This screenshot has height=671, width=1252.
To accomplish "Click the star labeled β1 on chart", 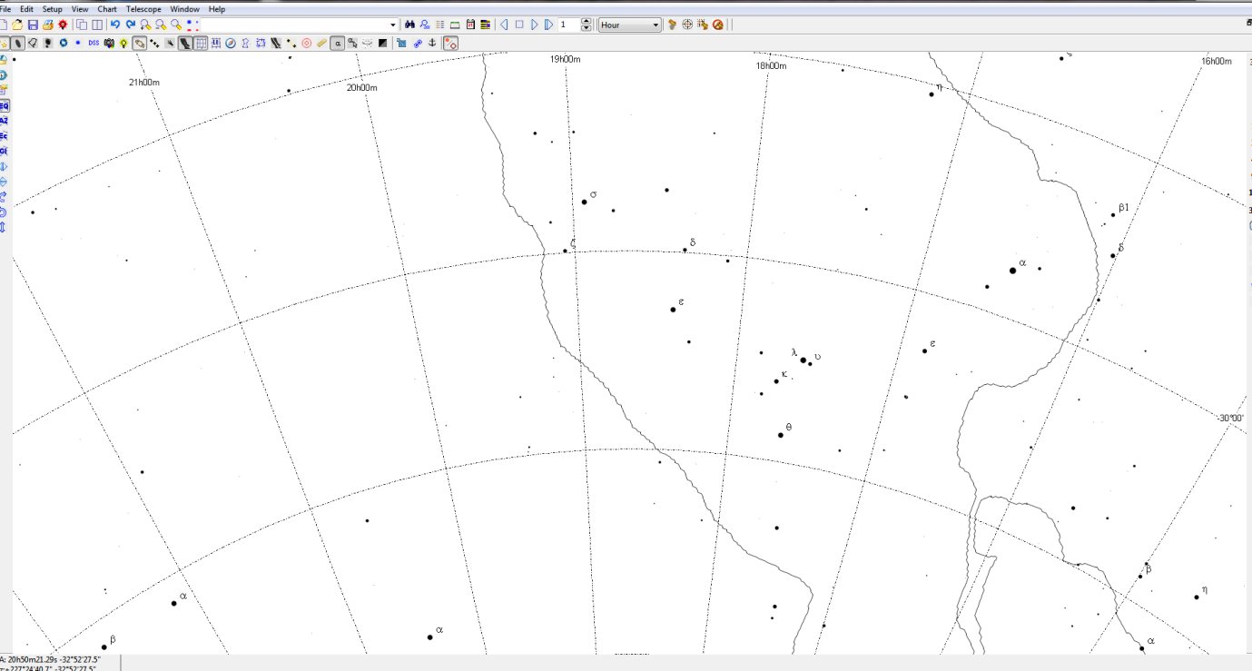I will [1113, 215].
